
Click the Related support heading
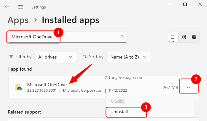pos(25,112)
